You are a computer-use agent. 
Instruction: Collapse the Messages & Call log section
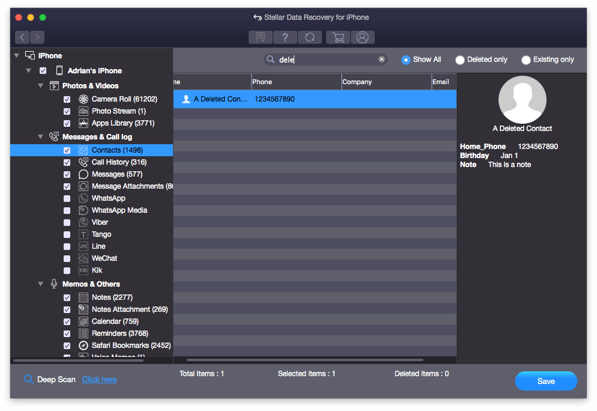coord(41,137)
